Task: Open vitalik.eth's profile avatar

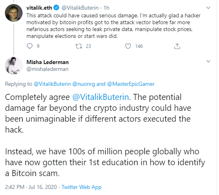Action: pyautogui.click(x=14, y=13)
